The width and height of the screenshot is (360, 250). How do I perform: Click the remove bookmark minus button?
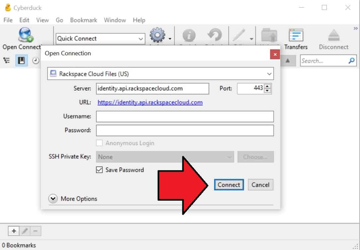pos(36,231)
